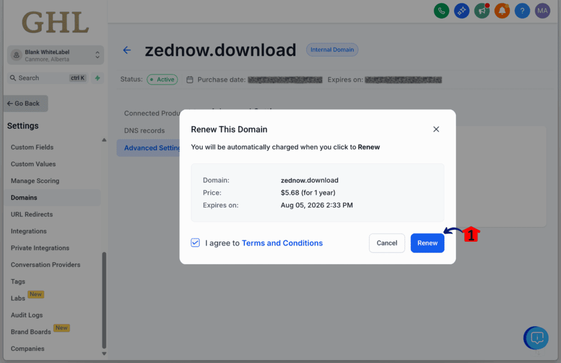The image size is (561, 363).
Task: Click the Internal Domain badge
Action: pyautogui.click(x=332, y=50)
